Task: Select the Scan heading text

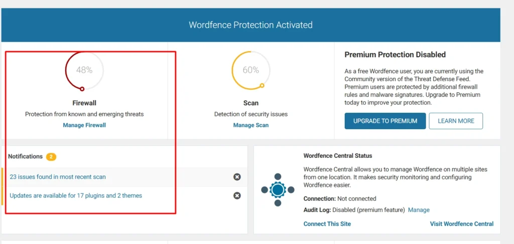Action: [251, 103]
